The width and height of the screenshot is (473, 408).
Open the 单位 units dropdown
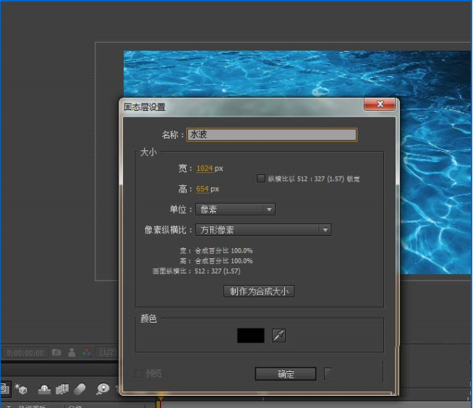235,209
